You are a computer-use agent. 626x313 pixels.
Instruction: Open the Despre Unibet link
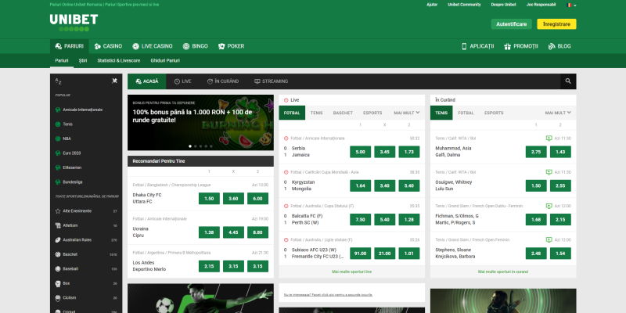pos(503,5)
